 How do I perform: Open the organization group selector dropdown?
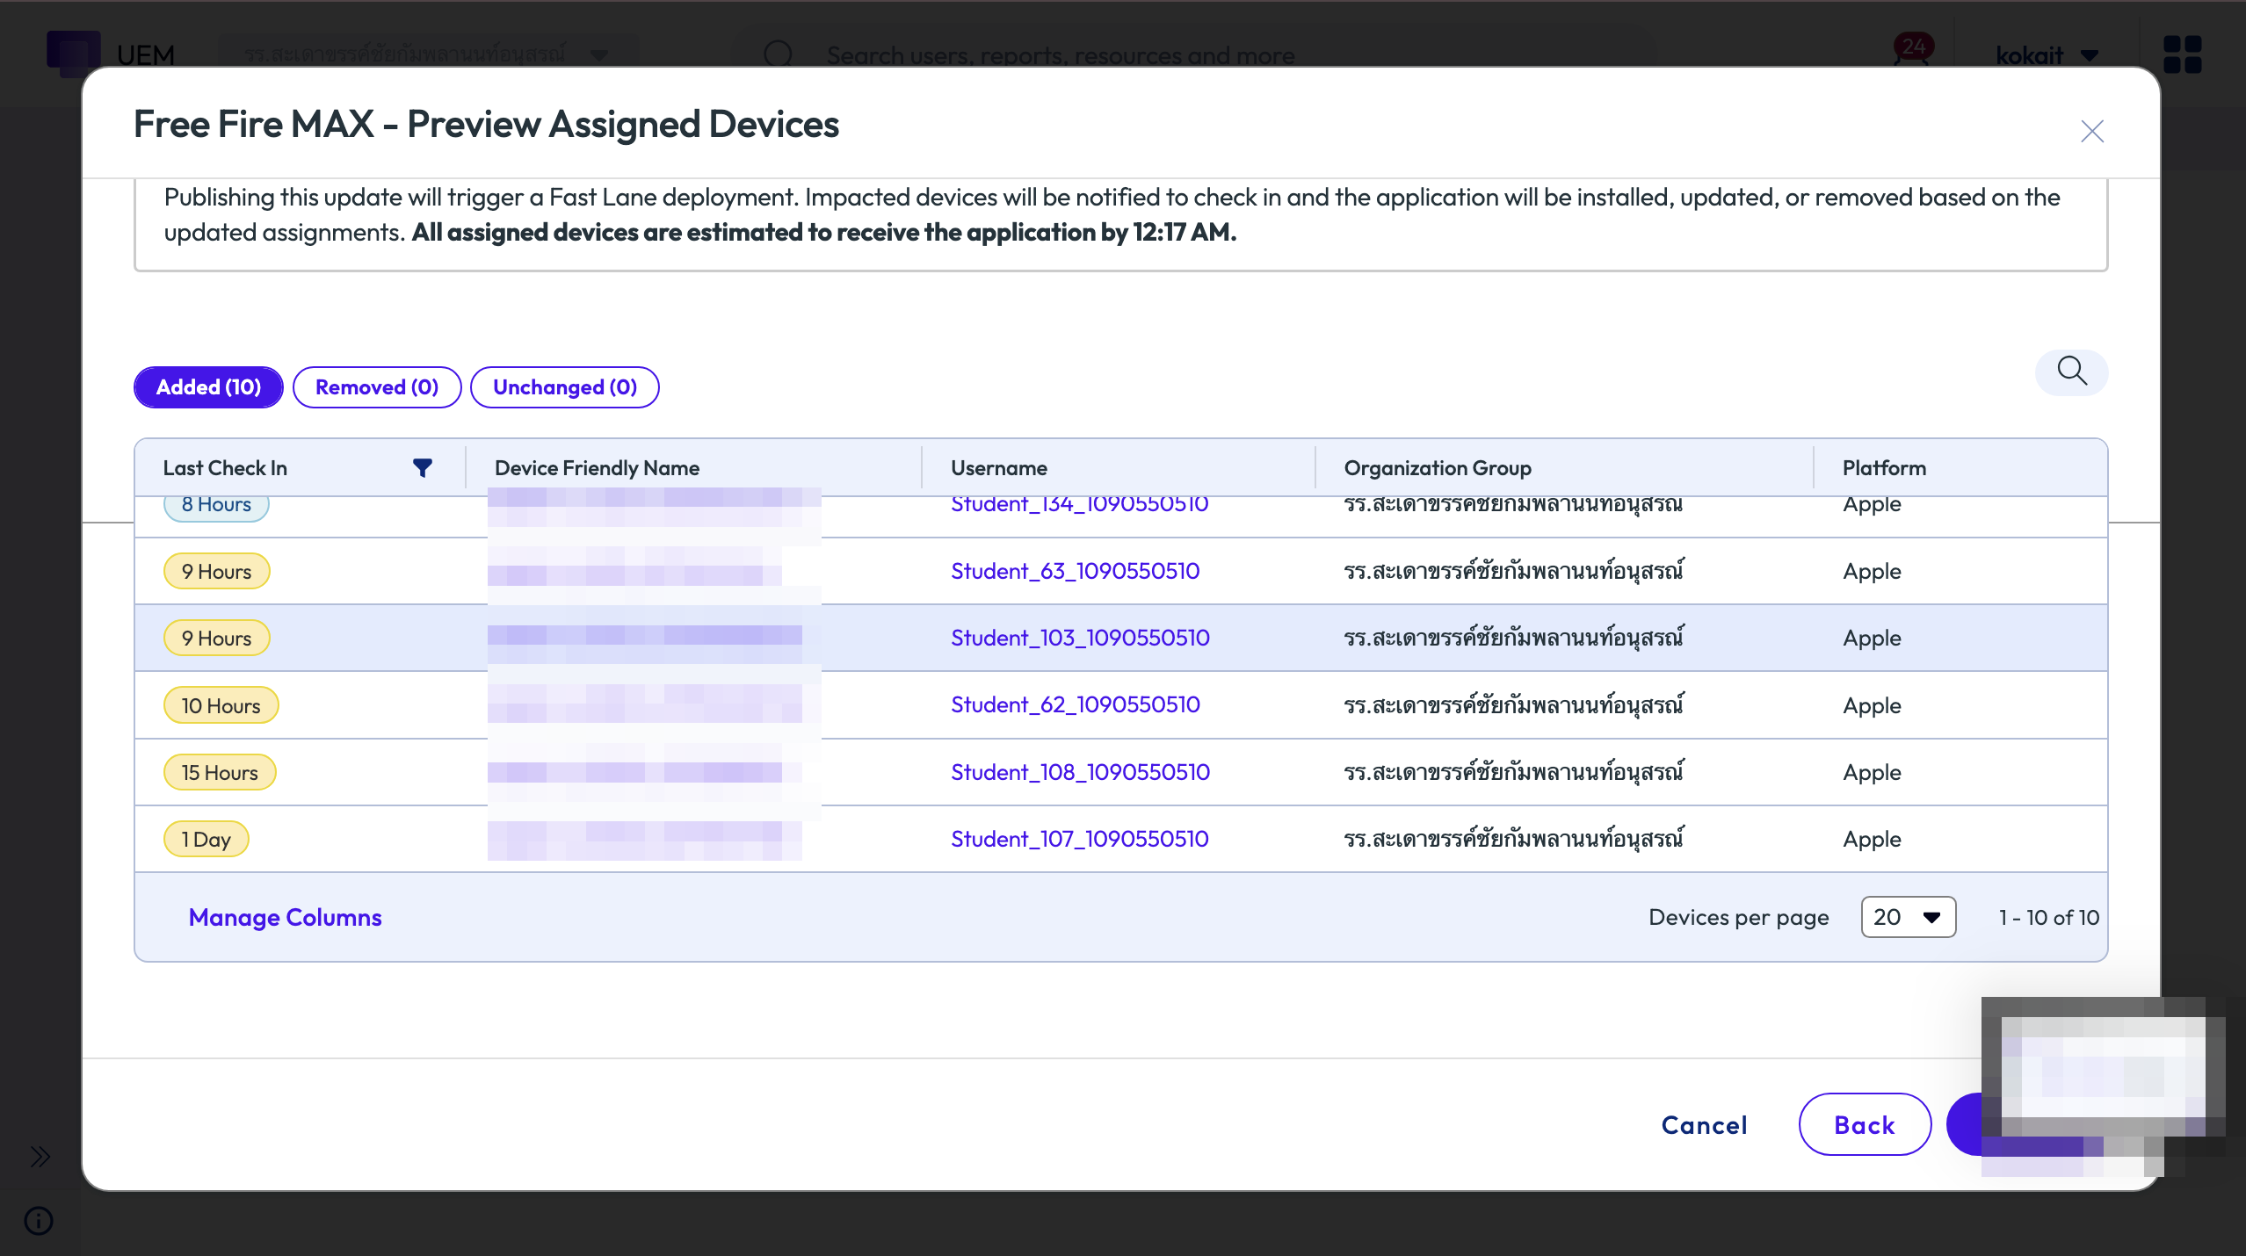click(x=425, y=54)
